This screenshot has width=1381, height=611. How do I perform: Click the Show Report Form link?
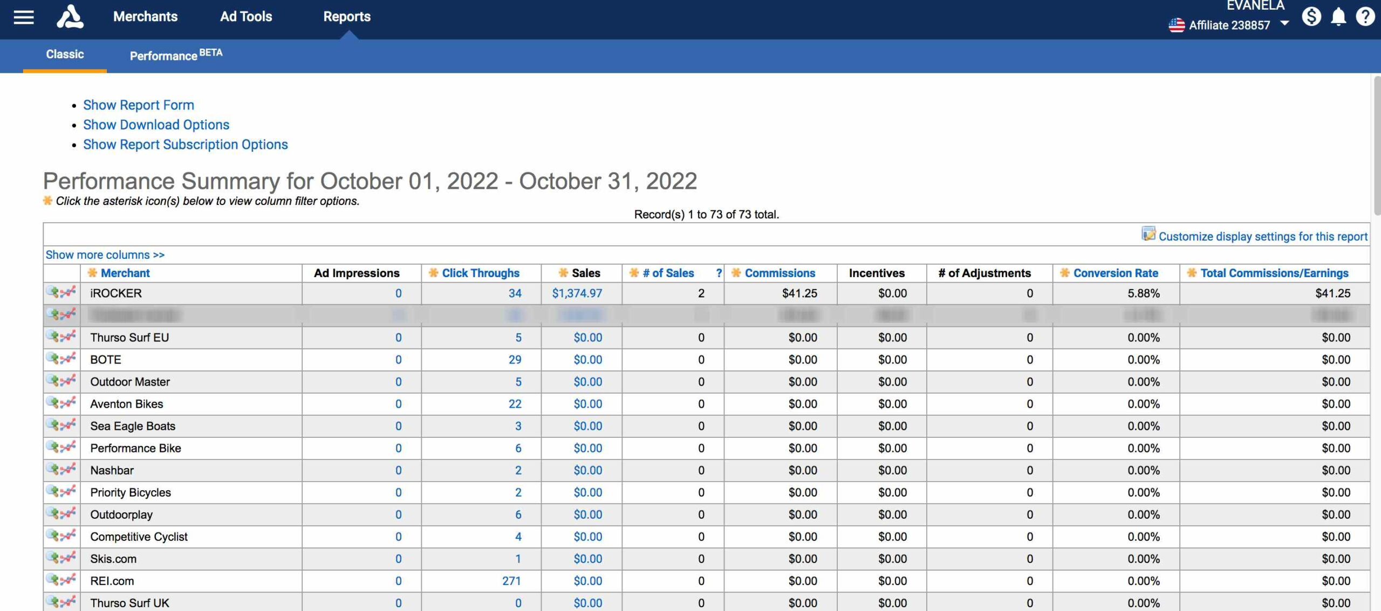point(139,105)
